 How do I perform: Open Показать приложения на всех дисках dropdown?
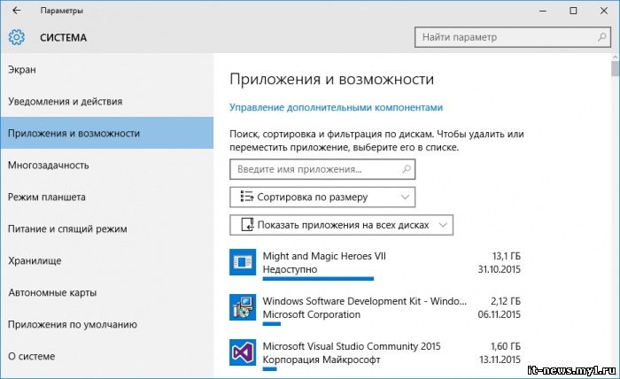coord(341,225)
